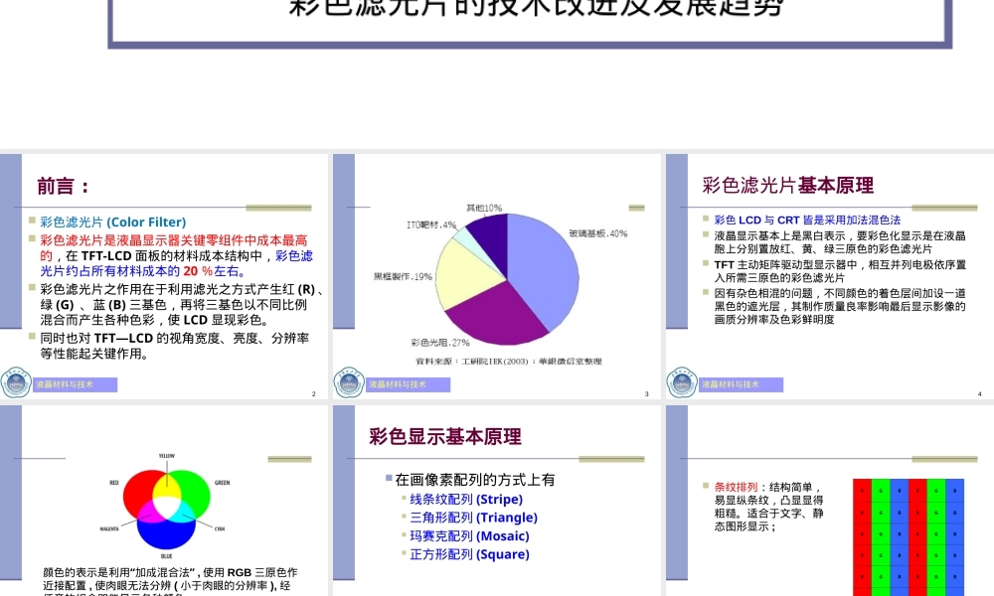Select the bullet starting TFT 主动矩阵驱动型显示器中

click(x=840, y=271)
